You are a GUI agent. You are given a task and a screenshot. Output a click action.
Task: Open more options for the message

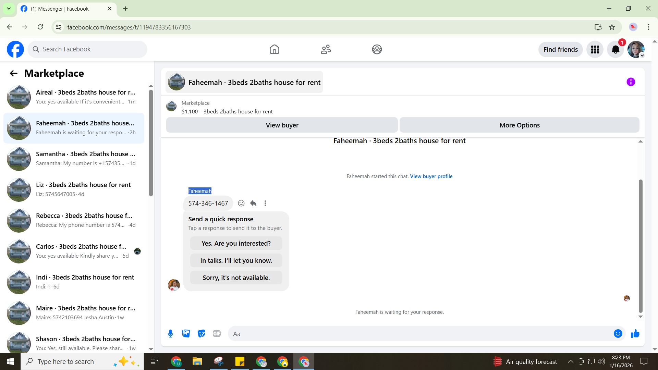[x=265, y=203]
